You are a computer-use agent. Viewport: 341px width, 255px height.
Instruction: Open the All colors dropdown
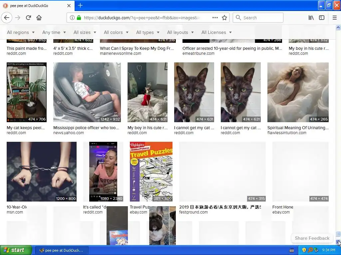[116, 32]
